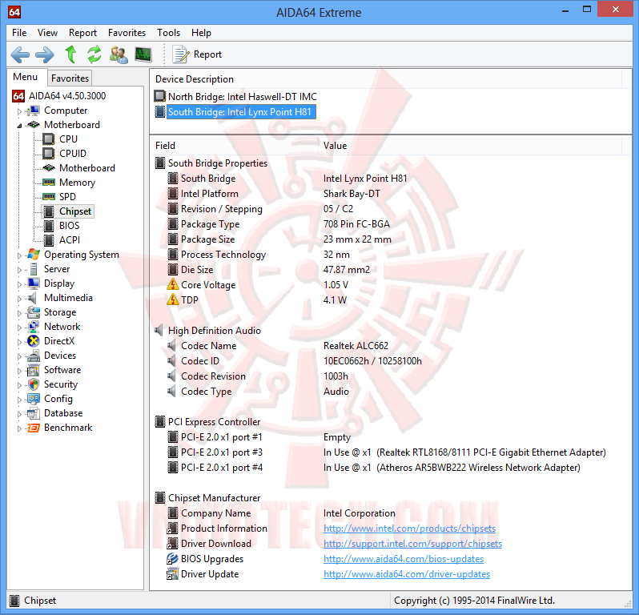The image size is (639, 615).
Task: Open the support.intel.com chipsets link
Action: (412, 543)
